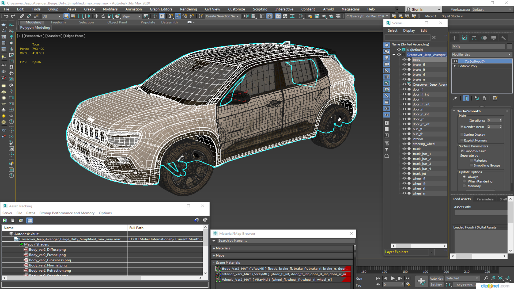This screenshot has width=514, height=289.
Task: Click the table view icon in Asset Tracking
Action: 30,220
